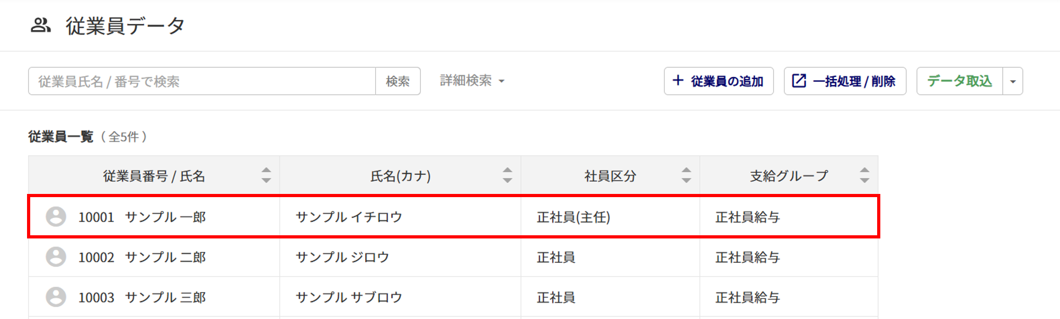Image resolution: width=1060 pixels, height=319 pixels.
Task: Click avatar icon for employee 10003
Action: click(56, 297)
